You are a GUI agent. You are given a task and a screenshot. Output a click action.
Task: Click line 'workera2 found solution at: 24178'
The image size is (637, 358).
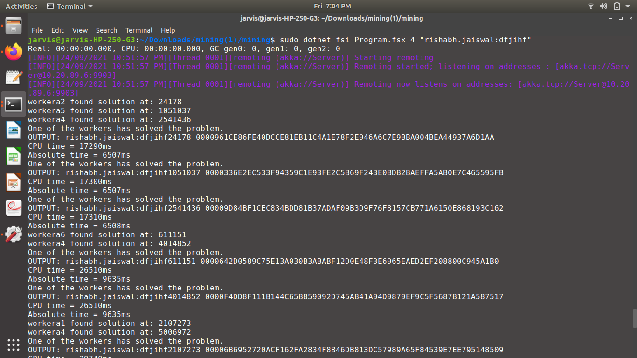click(x=105, y=102)
